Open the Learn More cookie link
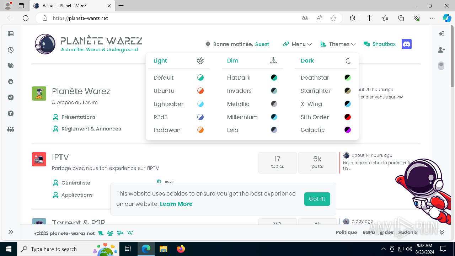455x256 pixels. tap(176, 204)
